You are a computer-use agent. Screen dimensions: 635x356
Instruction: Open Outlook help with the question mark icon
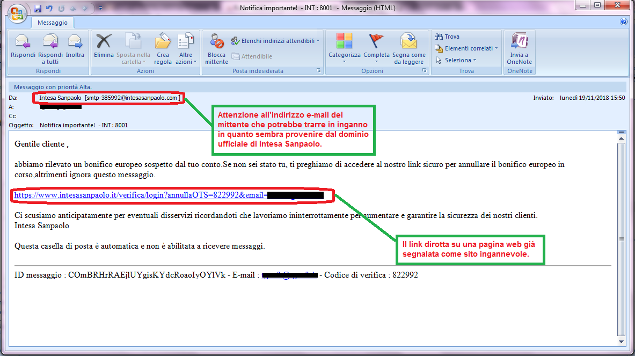point(624,22)
